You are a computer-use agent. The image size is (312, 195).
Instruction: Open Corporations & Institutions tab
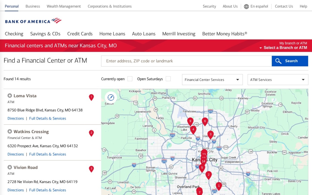tap(110, 6)
